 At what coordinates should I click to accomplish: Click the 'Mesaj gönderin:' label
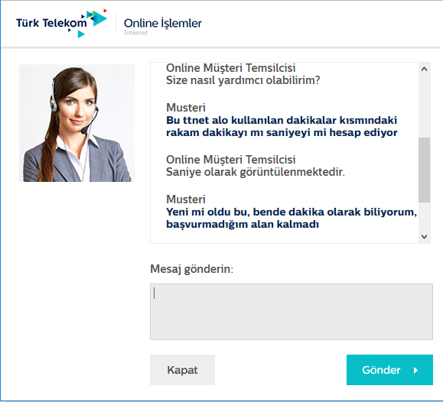[x=192, y=269]
